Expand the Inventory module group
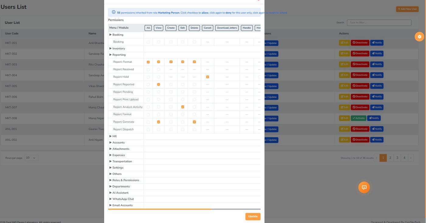This screenshot has height=223, width=426. 117,49
